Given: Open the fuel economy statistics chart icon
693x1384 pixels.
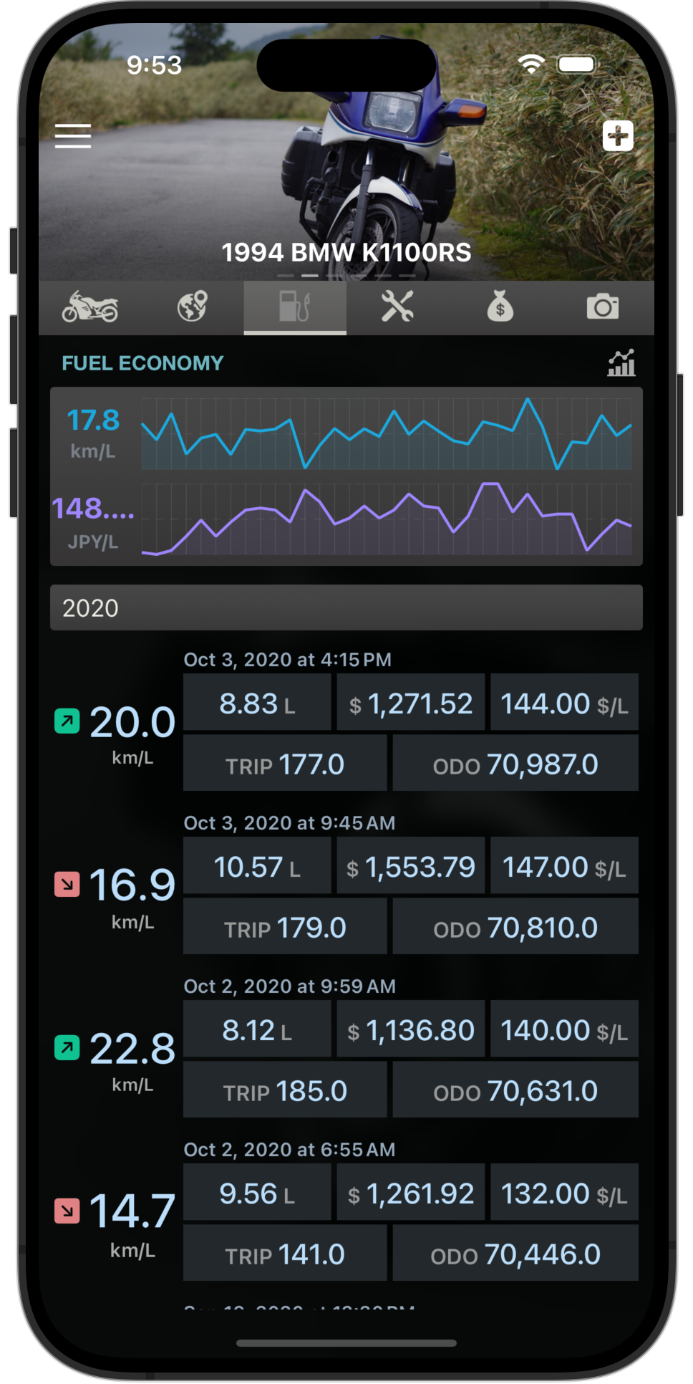Looking at the screenshot, I should (621, 363).
